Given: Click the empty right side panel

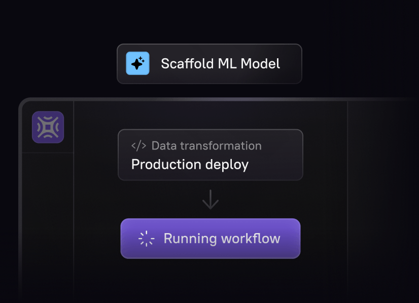Looking at the screenshot, I should tap(382, 200).
